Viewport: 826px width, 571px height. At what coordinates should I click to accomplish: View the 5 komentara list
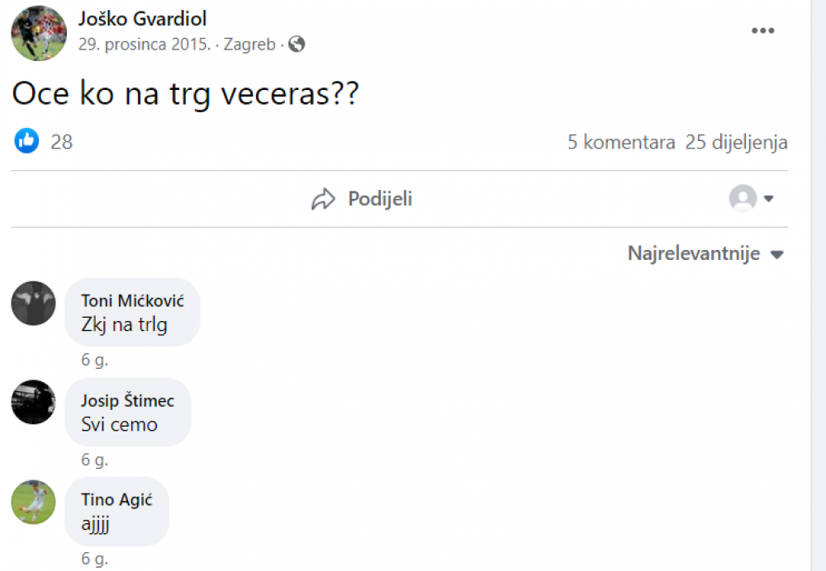tap(621, 142)
